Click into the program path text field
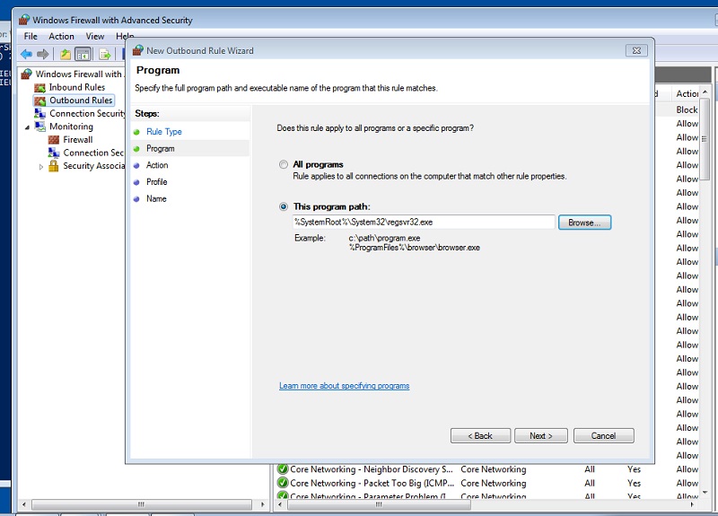The height and width of the screenshot is (516, 718). point(424,222)
